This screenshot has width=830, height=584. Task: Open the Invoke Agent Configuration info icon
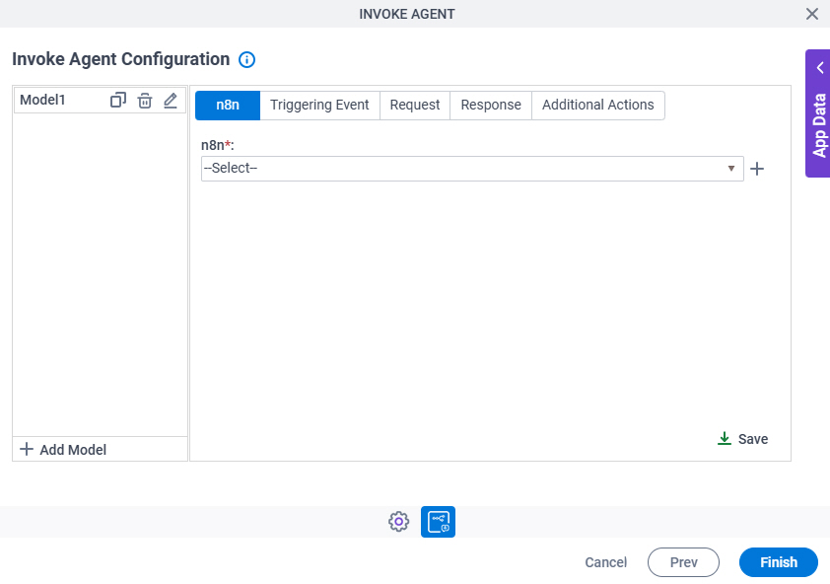click(246, 59)
